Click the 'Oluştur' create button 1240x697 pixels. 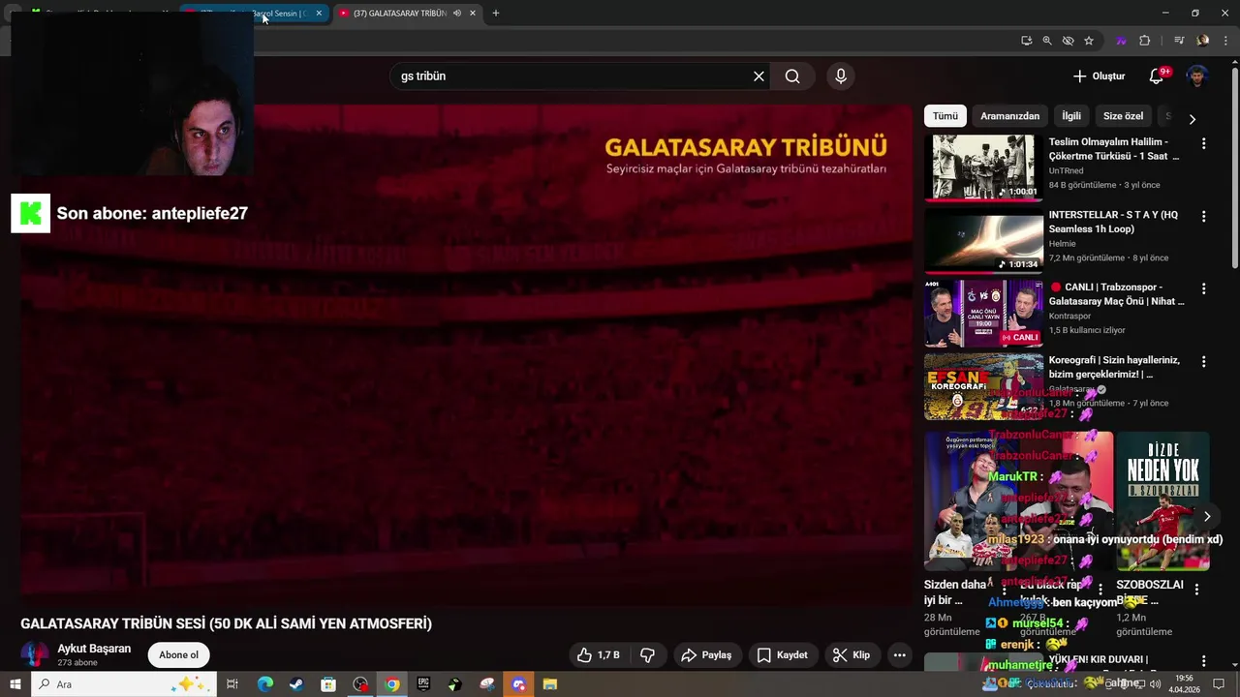pos(1100,76)
